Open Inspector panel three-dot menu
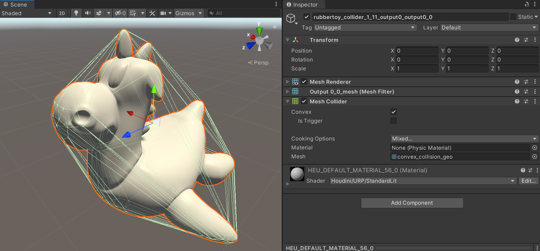This screenshot has width=540, height=251. 535,4
